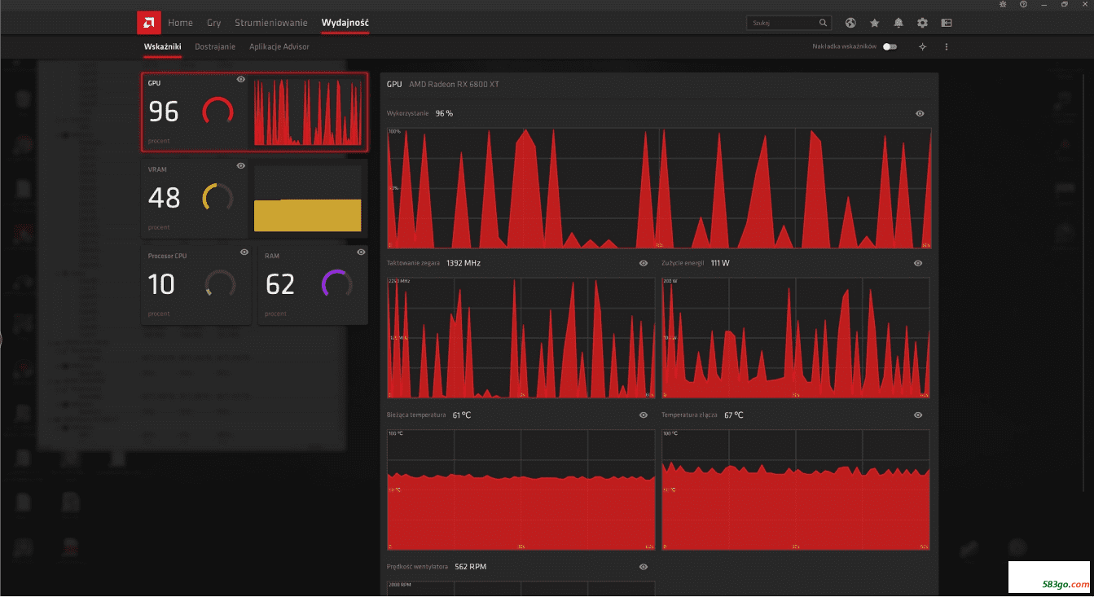Viewport: 1094px width, 597px height.
Task: Click the Szukaj search field
Action: (789, 23)
